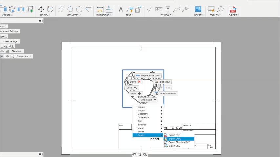This screenshot has height=157, width=280.
Task: Open the EXPORT dropdown menu
Action: click(233, 15)
